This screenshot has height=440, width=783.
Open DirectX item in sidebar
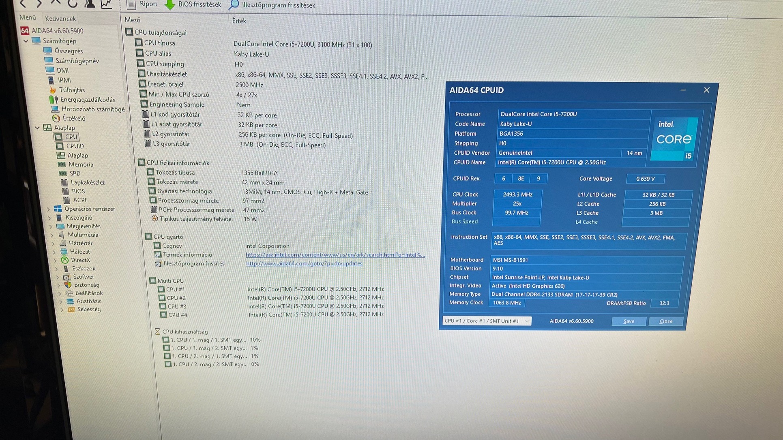pos(80,260)
